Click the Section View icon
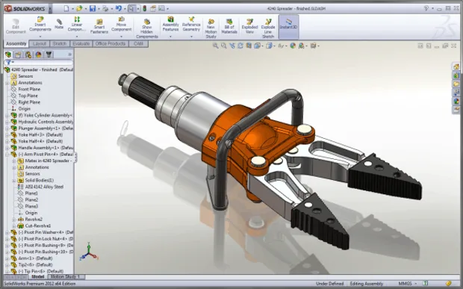463x289 pixels. pyautogui.click(x=249, y=46)
